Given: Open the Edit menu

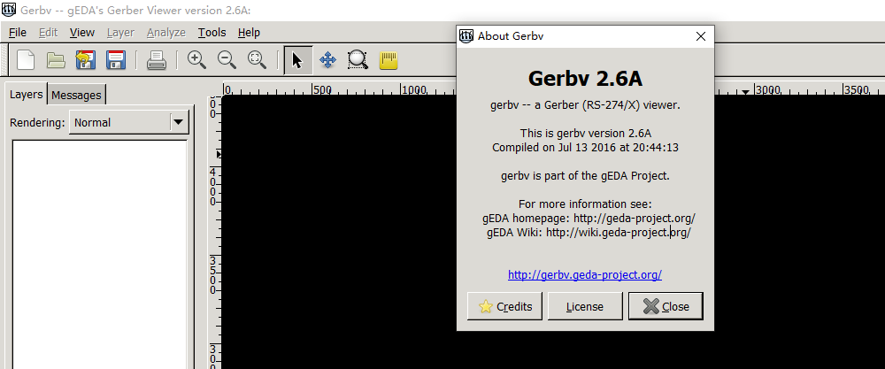Looking at the screenshot, I should pos(48,33).
